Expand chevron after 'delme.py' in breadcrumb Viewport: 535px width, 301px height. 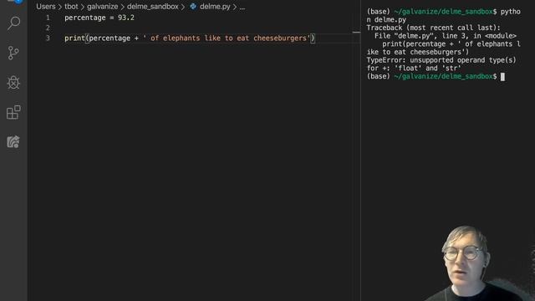coord(235,7)
